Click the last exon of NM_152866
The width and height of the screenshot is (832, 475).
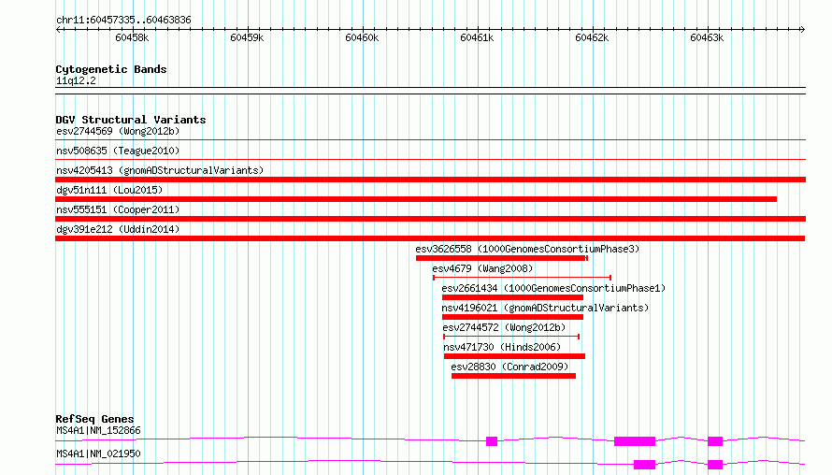pos(715,441)
